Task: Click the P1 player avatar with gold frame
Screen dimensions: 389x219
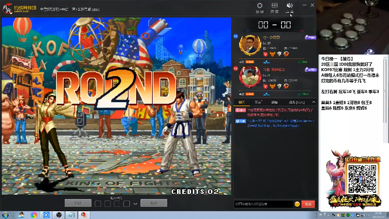Action: click(x=250, y=45)
